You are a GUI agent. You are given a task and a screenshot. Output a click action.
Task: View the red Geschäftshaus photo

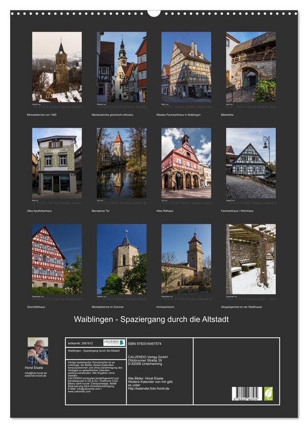(x=56, y=259)
